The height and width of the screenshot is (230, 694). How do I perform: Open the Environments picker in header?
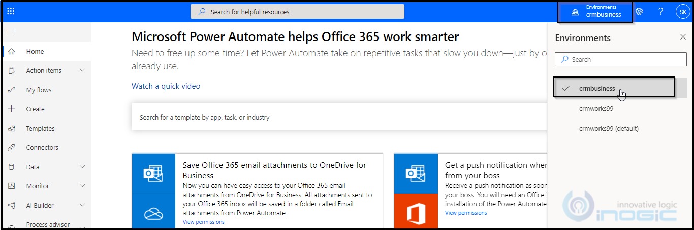pos(595,11)
